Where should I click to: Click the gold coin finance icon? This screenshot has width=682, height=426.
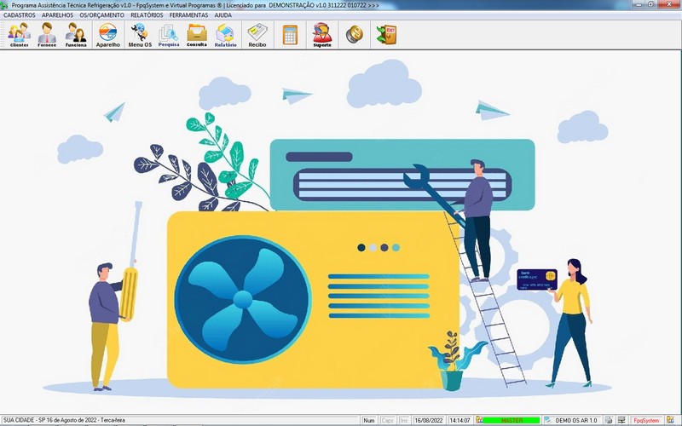(x=354, y=35)
